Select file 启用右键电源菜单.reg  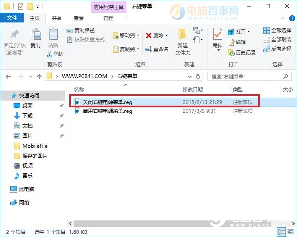[108, 111]
